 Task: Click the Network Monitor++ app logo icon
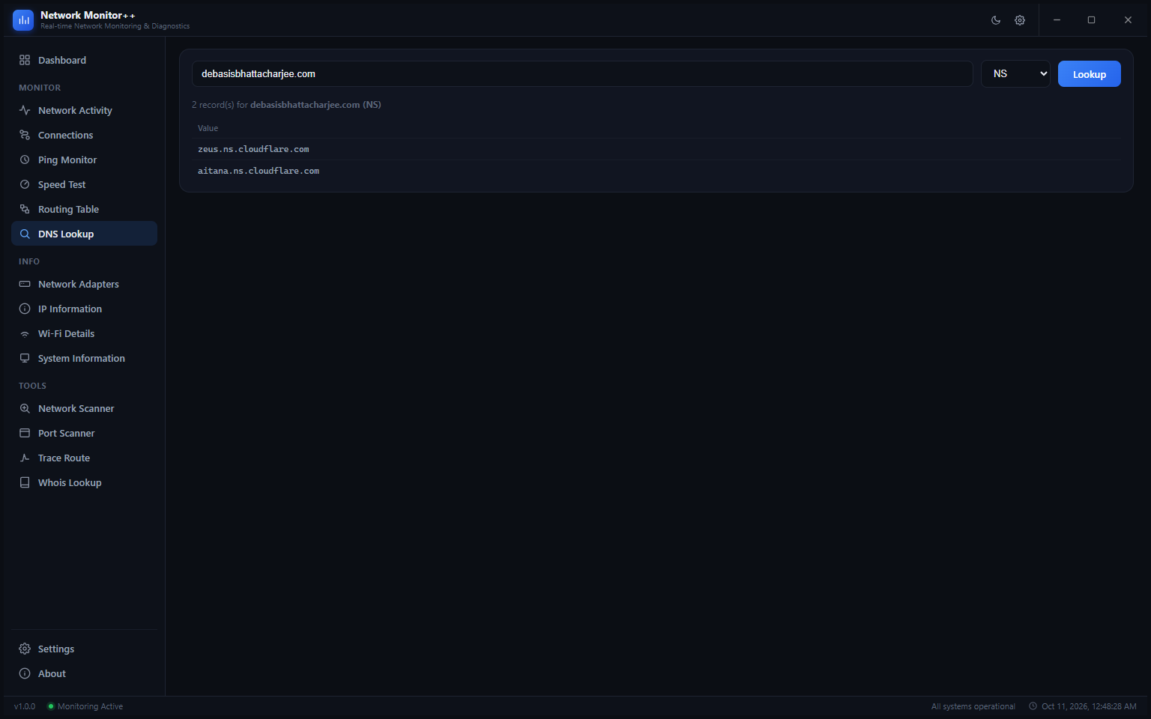coord(23,20)
